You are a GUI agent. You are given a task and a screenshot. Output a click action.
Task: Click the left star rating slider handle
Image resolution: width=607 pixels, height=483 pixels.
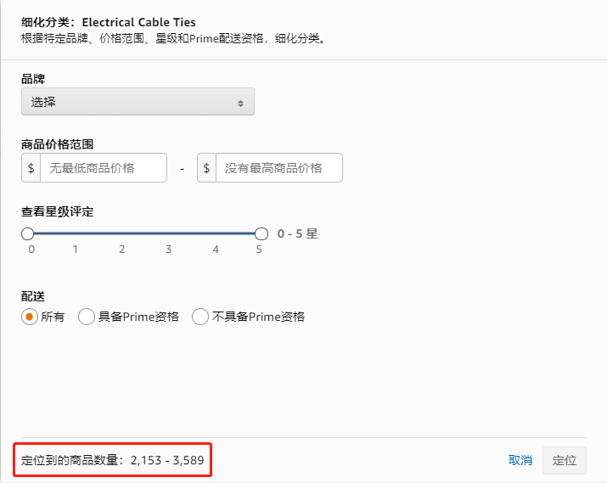tap(28, 233)
